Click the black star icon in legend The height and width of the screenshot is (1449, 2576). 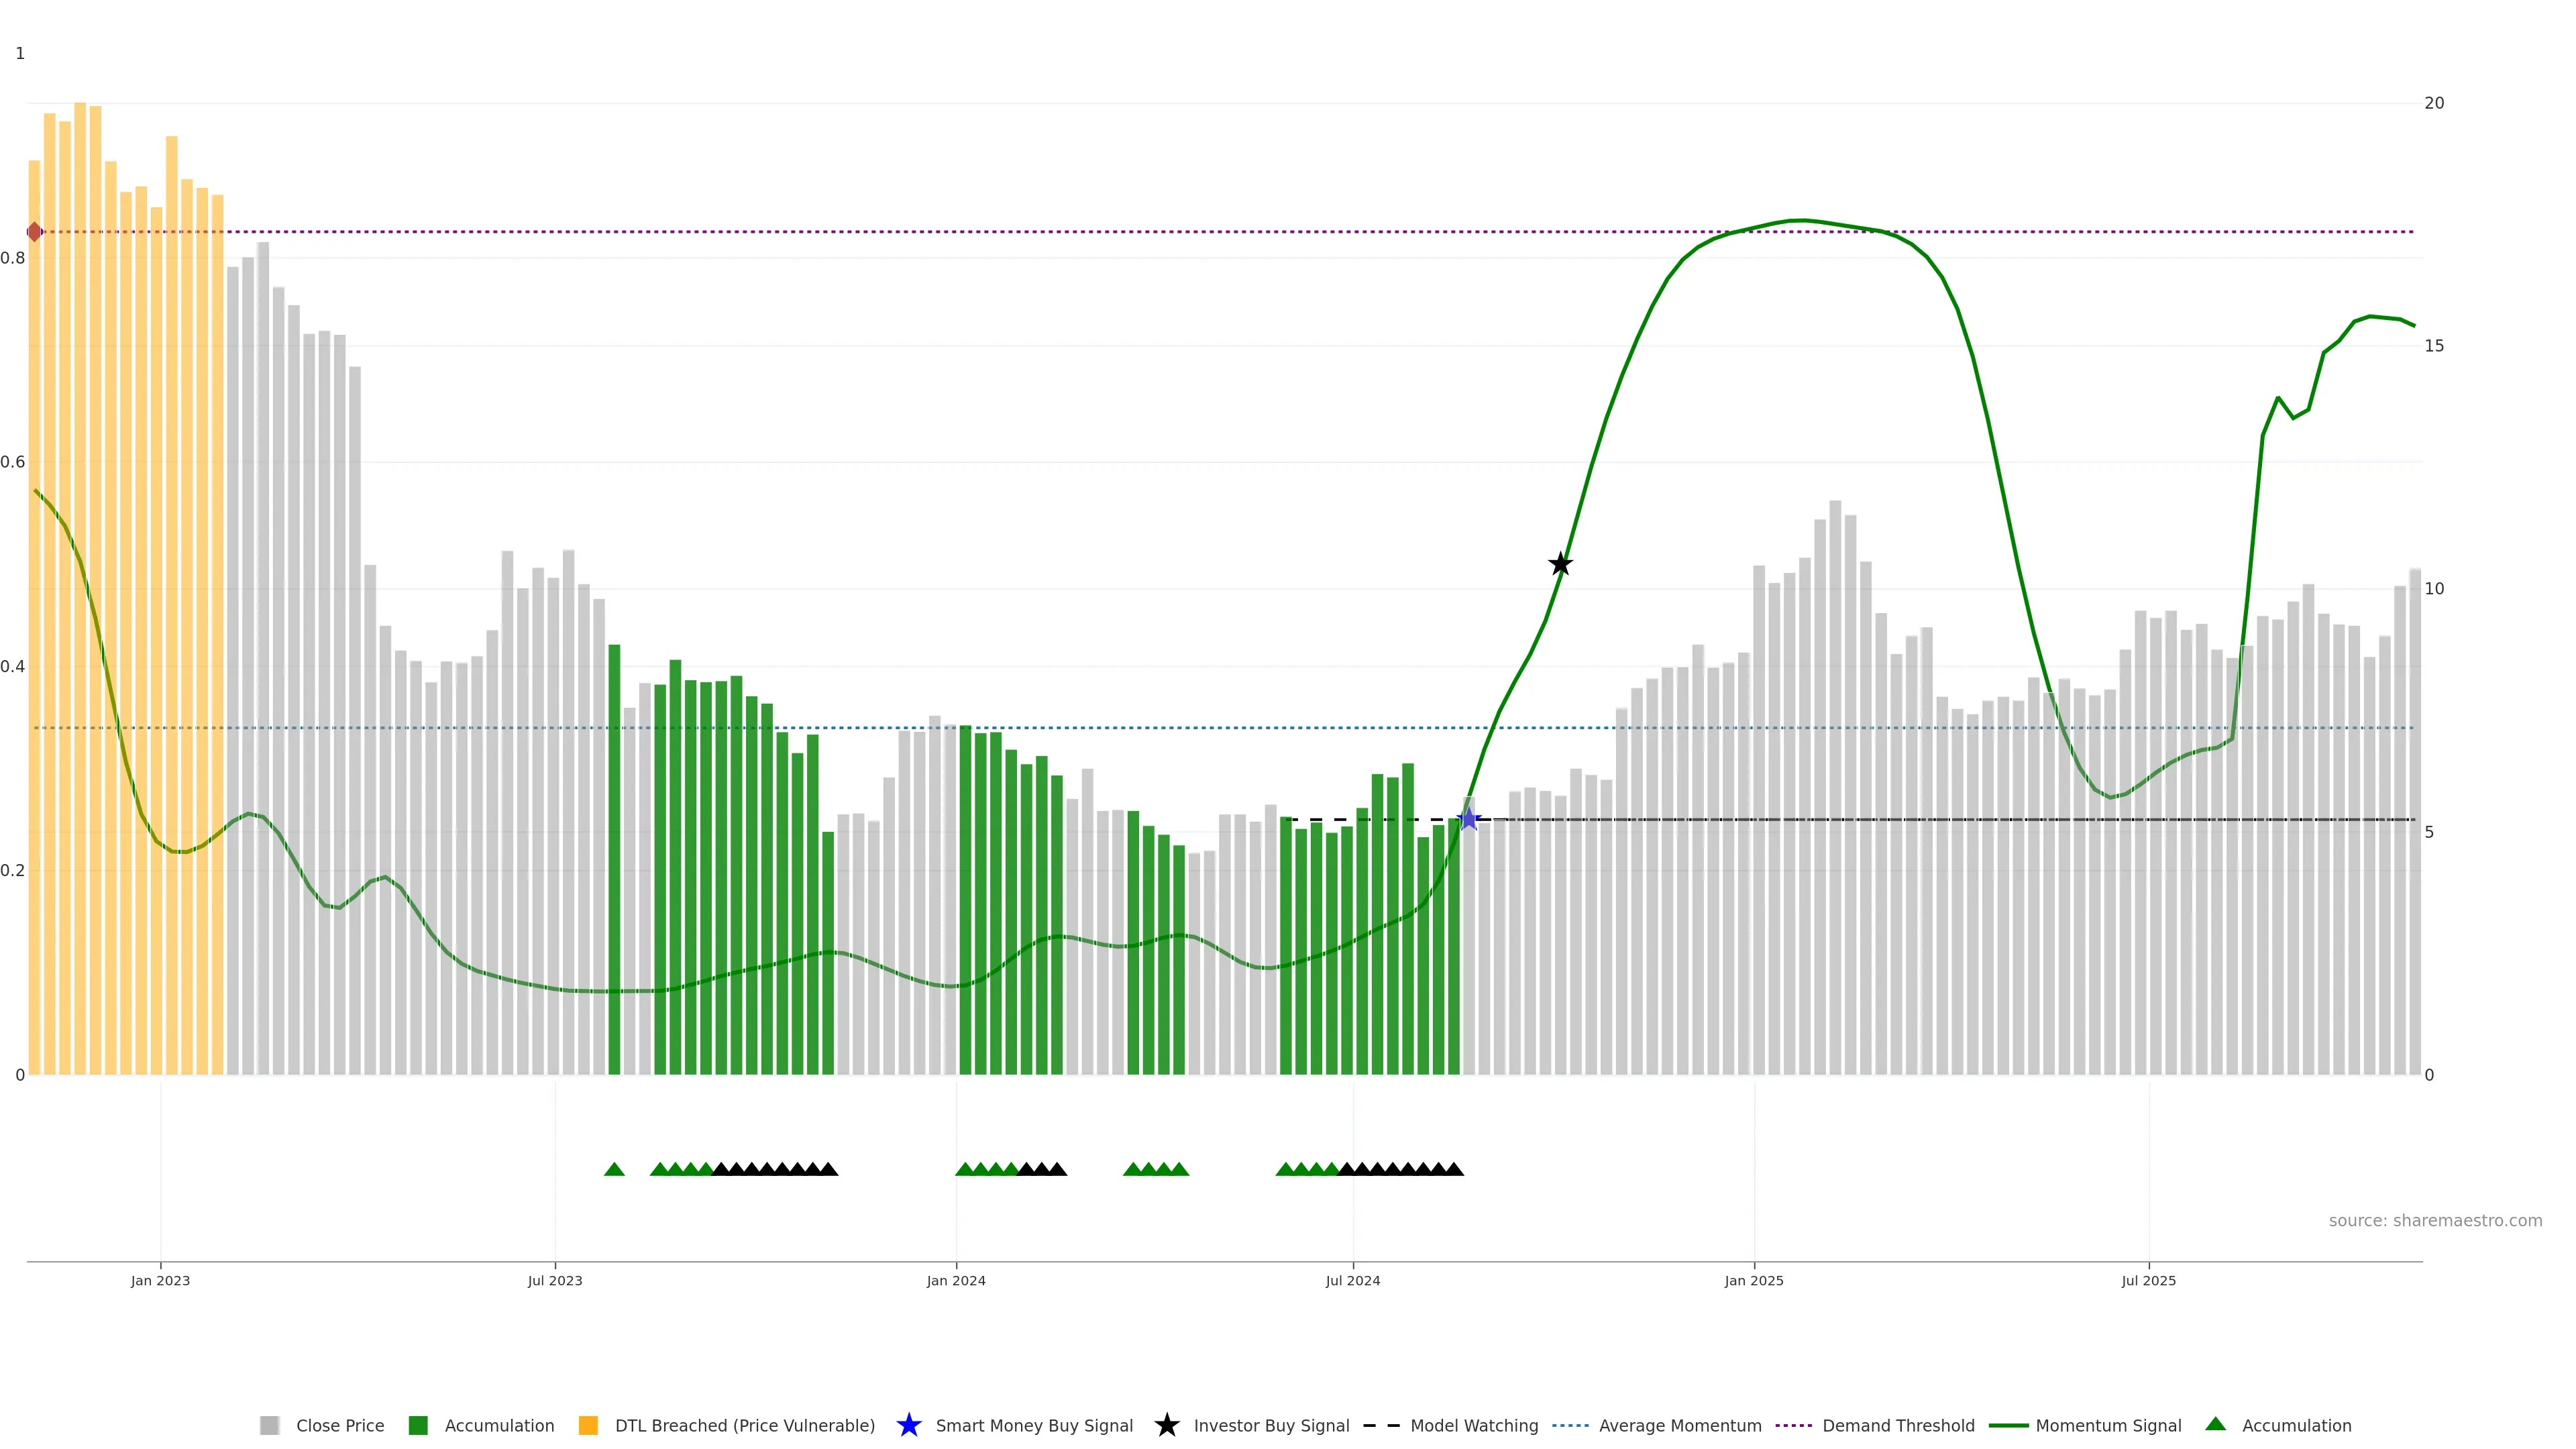(1166, 1425)
